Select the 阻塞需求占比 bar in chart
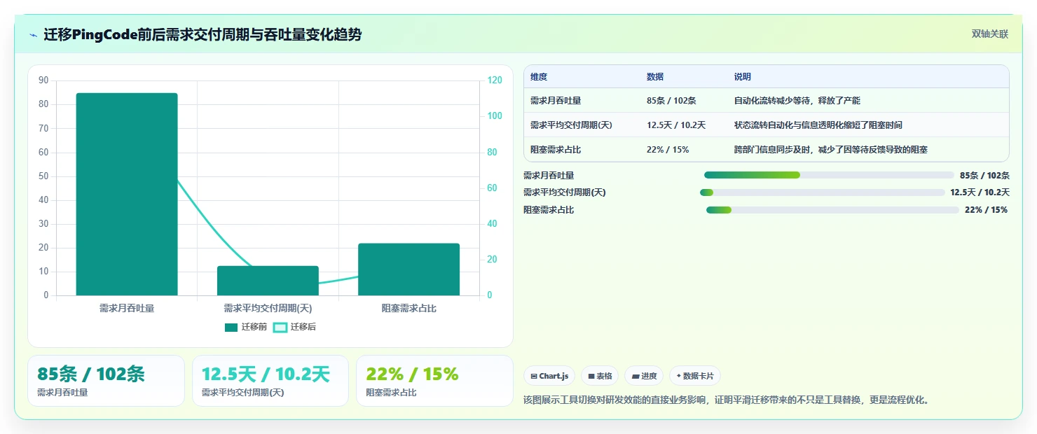 pyautogui.click(x=408, y=269)
